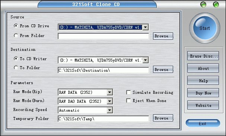
Task: Browse for temporary folder
Action: (163, 118)
